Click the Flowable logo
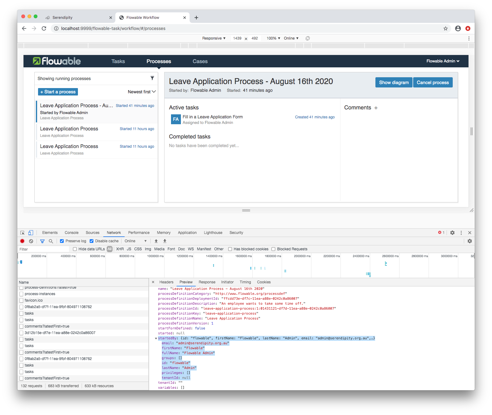Viewport: 492px width, 415px height. pyautogui.click(x=57, y=61)
